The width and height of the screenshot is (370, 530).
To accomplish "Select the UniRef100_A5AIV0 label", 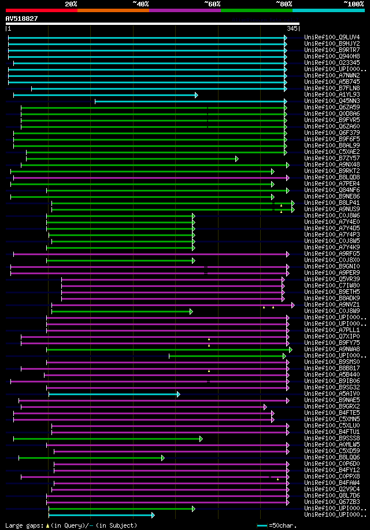I will (332, 394).
